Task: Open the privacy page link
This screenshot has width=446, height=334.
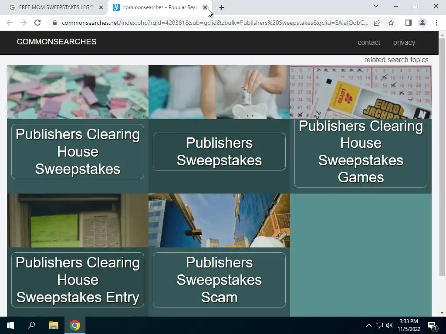Action: (x=404, y=42)
